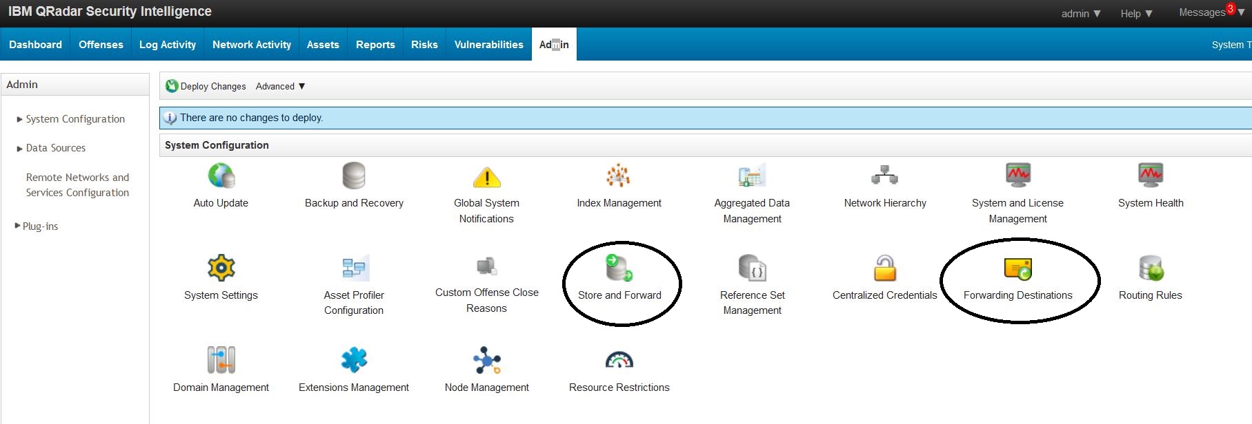The width and height of the screenshot is (1252, 424).
Task: Open the Network Hierarchy icon
Action: (x=884, y=176)
